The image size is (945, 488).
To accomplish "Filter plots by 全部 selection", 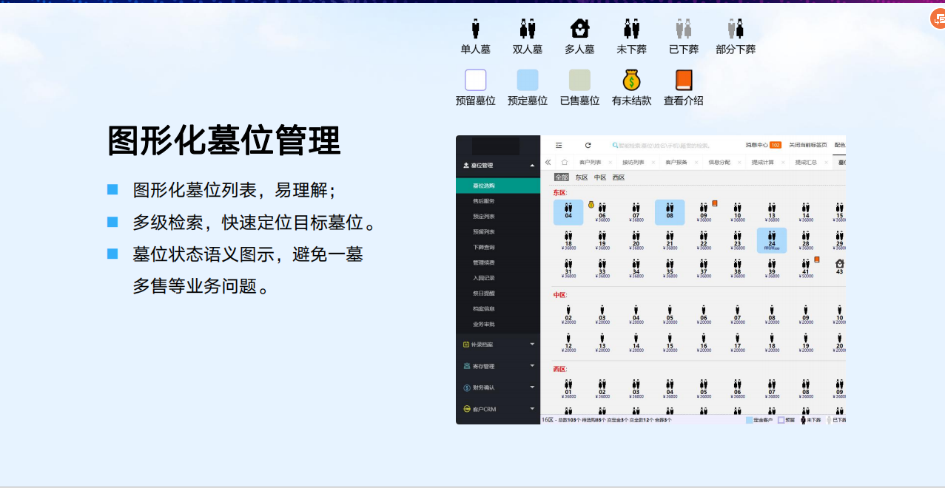I will tap(562, 177).
